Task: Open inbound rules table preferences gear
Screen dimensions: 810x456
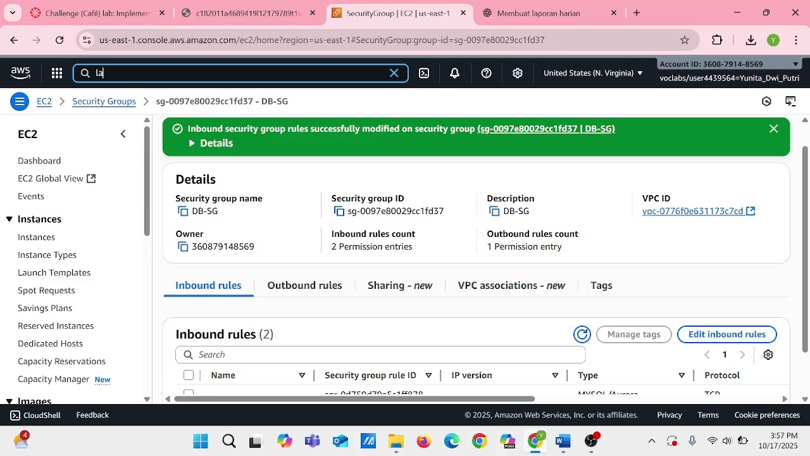Action: point(768,355)
